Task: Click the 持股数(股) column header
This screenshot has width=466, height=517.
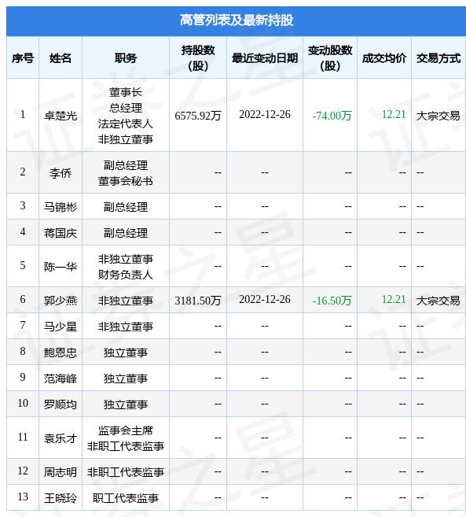Action: tap(198, 58)
